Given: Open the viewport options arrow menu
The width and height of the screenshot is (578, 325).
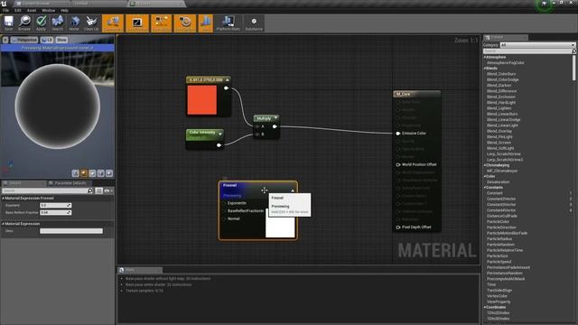Looking at the screenshot, I should 5,40.
